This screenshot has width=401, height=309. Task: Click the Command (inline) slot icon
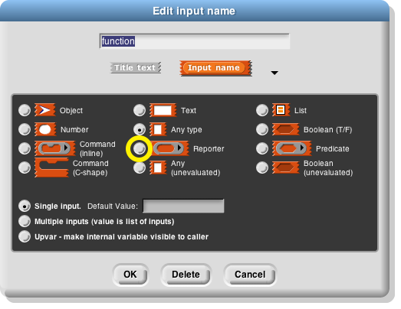coord(55,148)
